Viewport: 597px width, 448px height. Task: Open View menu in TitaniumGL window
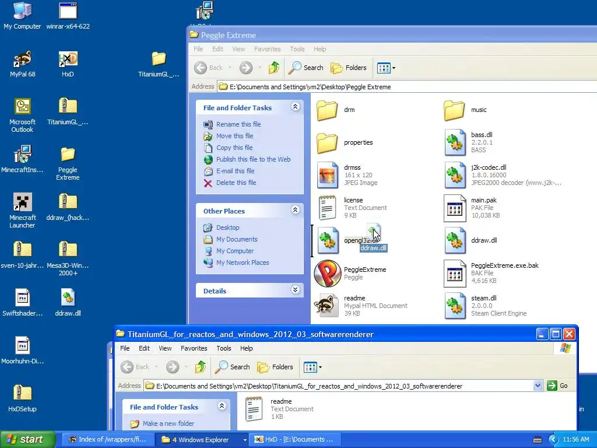pyautogui.click(x=165, y=348)
